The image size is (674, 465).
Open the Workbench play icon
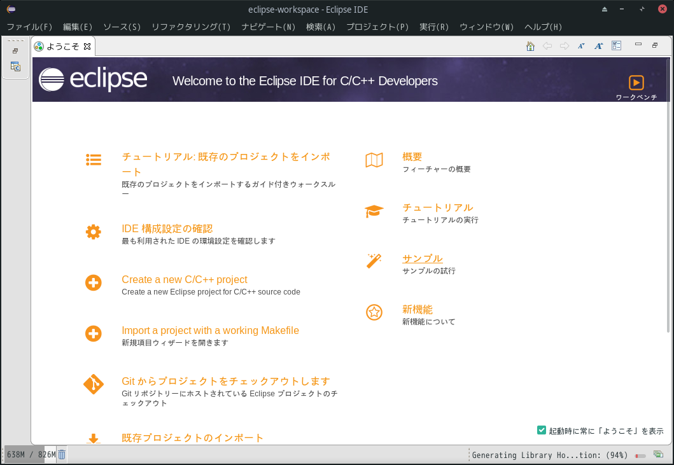click(x=636, y=83)
